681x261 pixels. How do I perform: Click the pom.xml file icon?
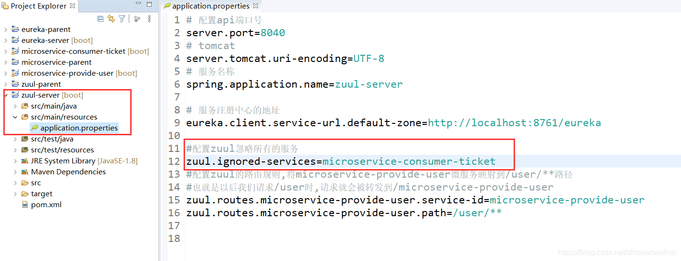click(25, 204)
